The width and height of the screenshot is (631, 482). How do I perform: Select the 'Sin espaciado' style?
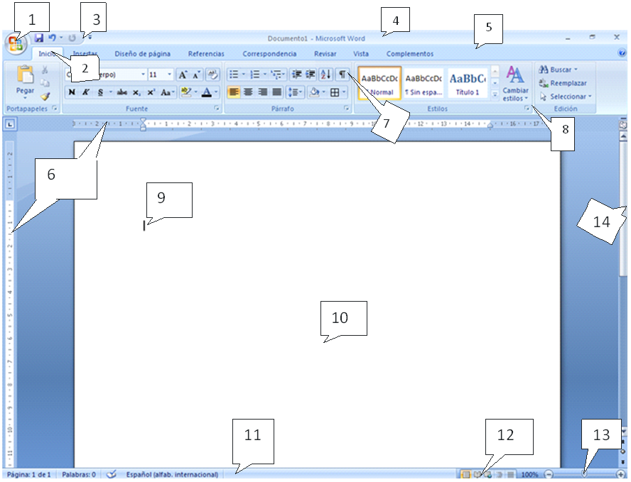[423, 82]
